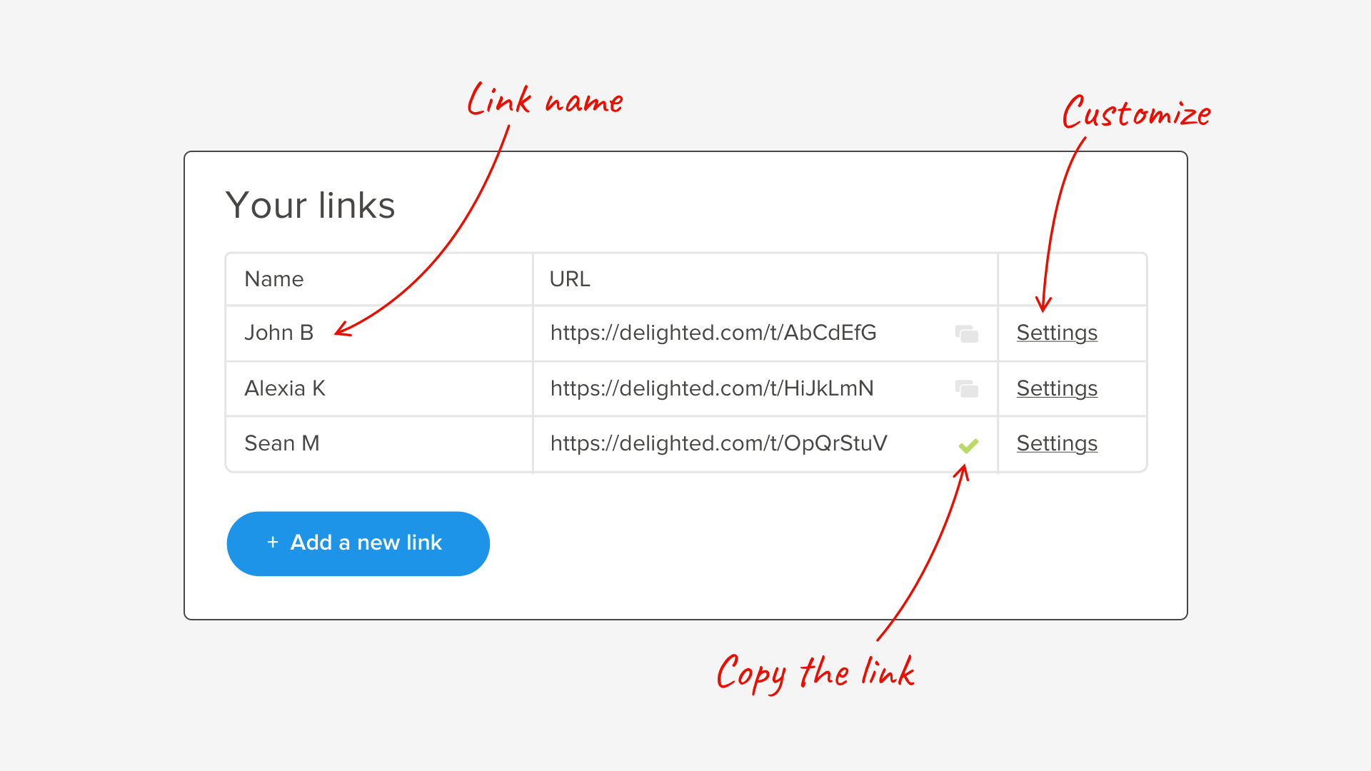
Task: Click Add a new link button
Action: [358, 543]
